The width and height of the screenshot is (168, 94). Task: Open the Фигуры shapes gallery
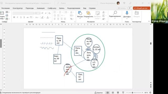tap(80, 15)
